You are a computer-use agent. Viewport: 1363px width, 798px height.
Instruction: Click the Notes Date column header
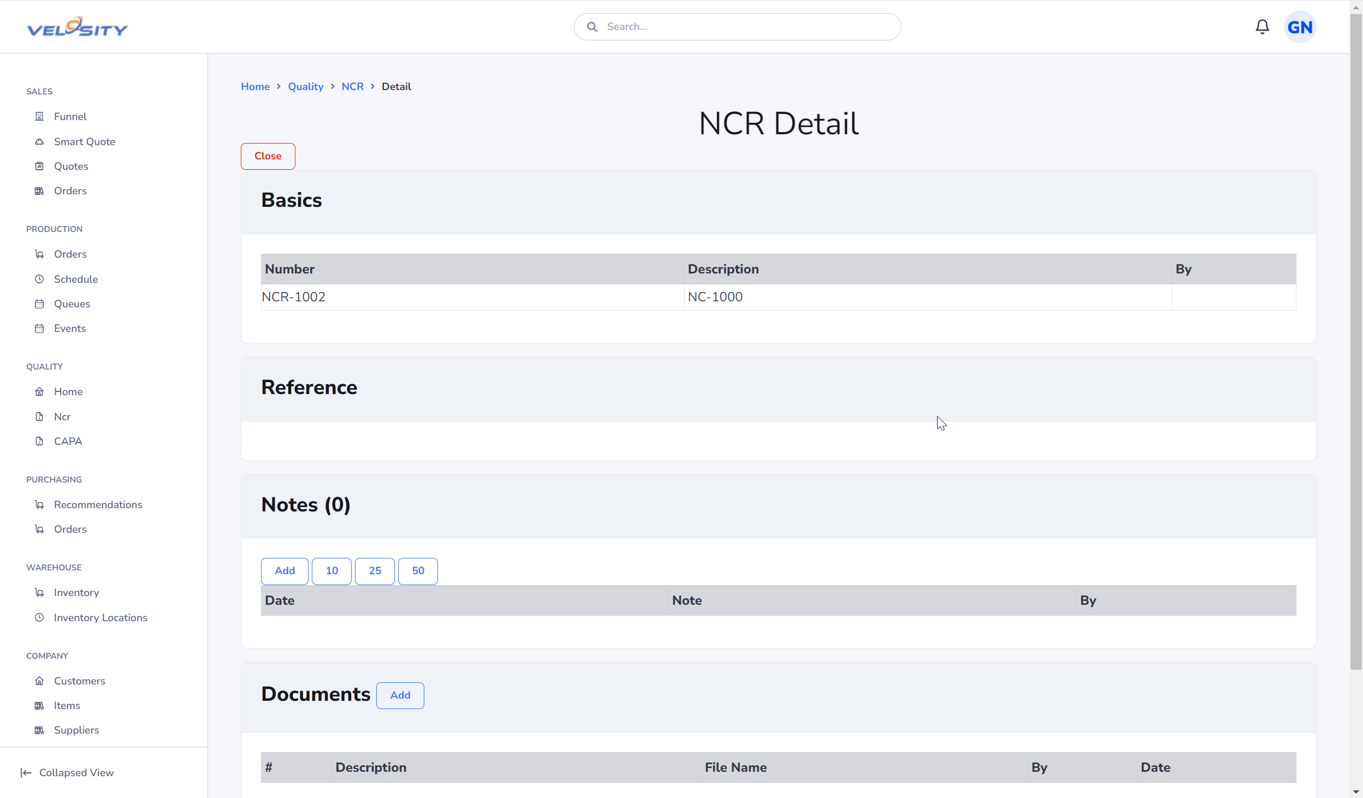coord(464,600)
